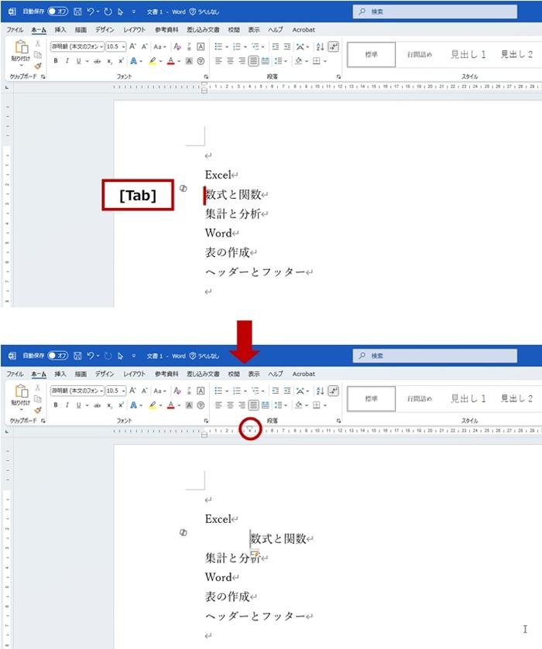Click Italic in the lower Word window
The width and height of the screenshot is (542, 649).
tap(67, 405)
